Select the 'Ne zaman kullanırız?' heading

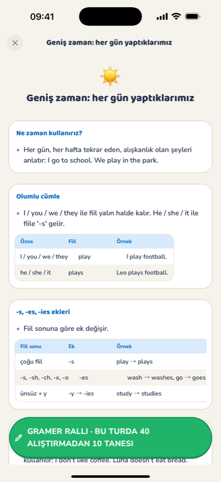pos(49,133)
